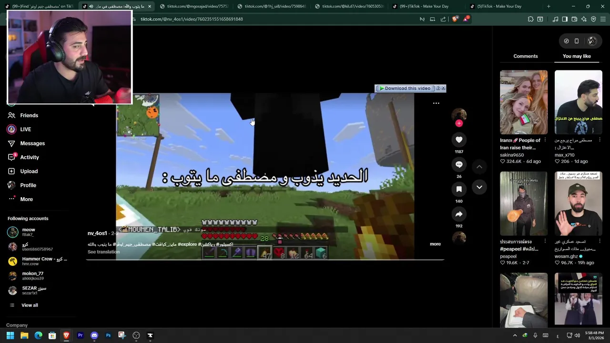The image size is (610, 343).
Task: Open the Brave VPN shield icon
Action: [x=593, y=19]
